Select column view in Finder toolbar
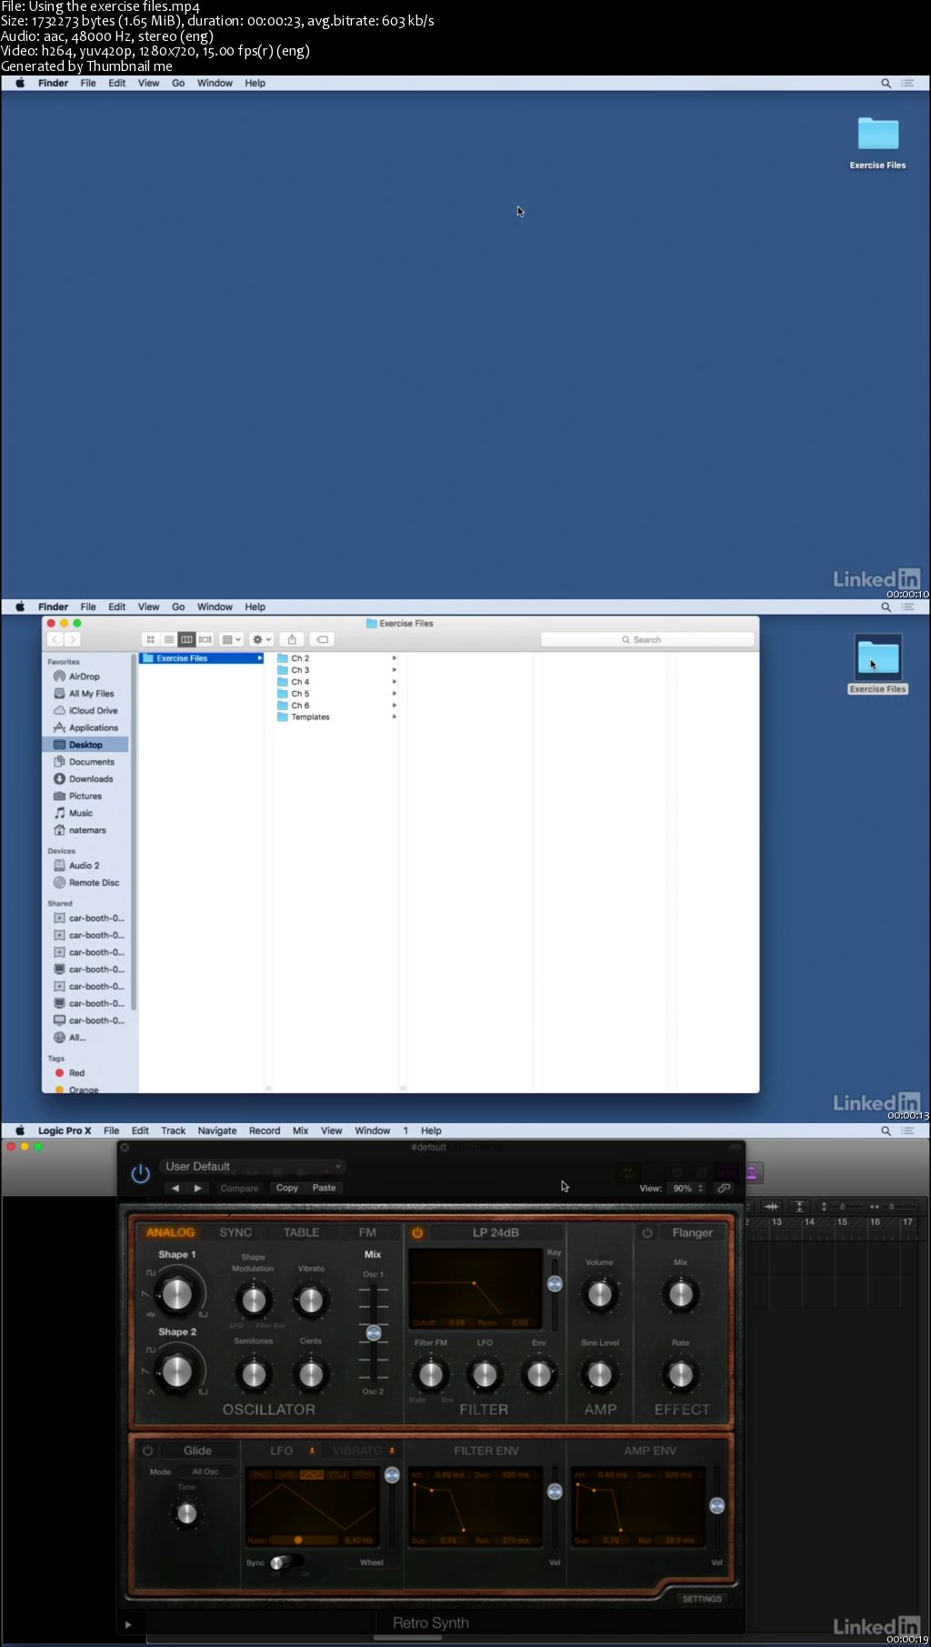Screen dimensions: 931x1647 pos(187,639)
